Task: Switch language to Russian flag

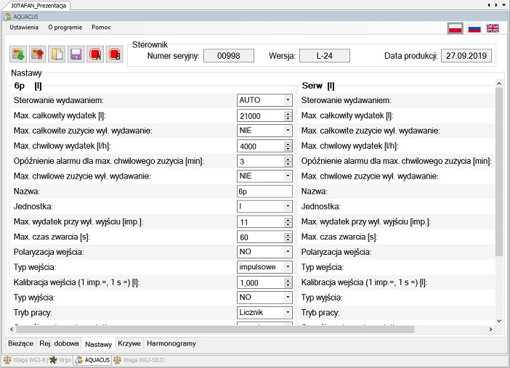Action: coord(474,28)
